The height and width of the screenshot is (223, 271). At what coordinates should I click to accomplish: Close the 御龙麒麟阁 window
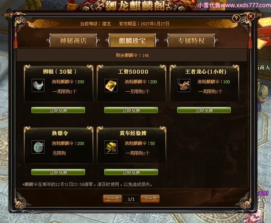[x=250, y=17]
